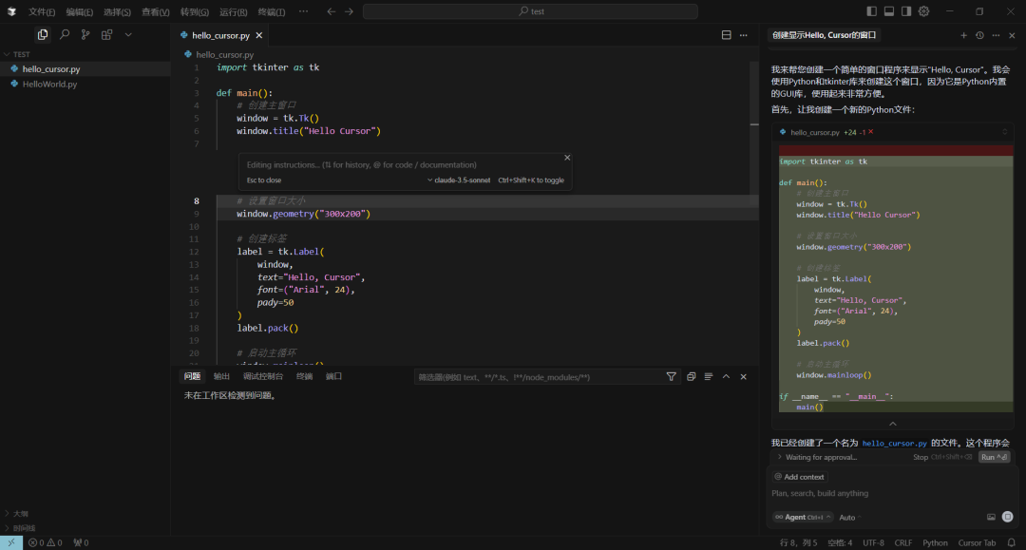Open the claude-3.5-sonnet model dropdown

click(459, 180)
